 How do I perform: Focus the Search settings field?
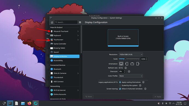tap(66, 22)
